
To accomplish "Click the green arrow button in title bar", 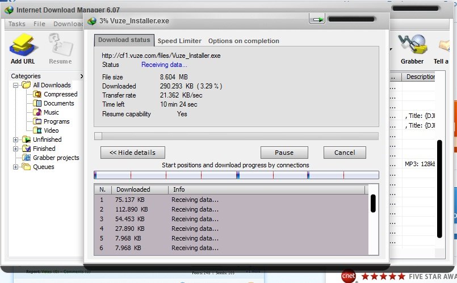I will (317, 20).
